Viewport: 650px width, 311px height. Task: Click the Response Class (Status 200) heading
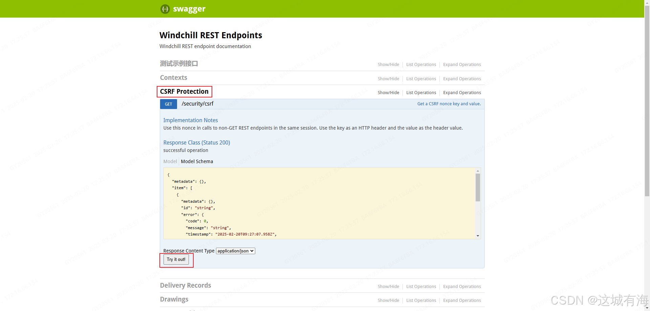[x=197, y=143]
